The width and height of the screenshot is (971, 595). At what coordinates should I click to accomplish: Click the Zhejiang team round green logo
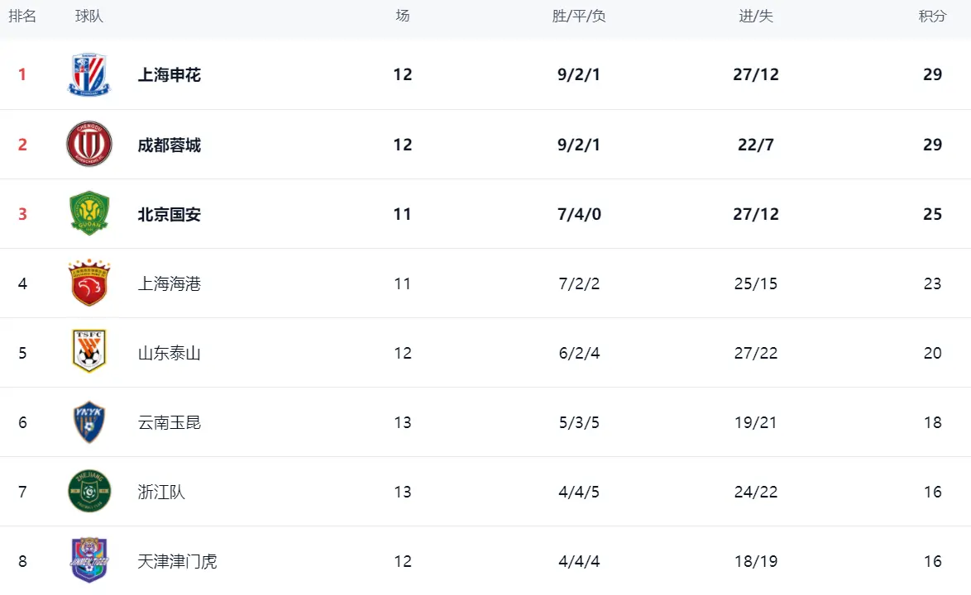click(x=89, y=491)
